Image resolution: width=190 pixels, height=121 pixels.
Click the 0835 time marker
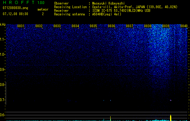(93, 26)
